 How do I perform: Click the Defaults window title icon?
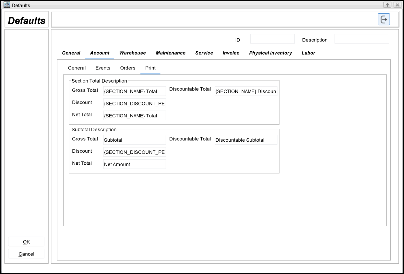[x=6, y=5]
